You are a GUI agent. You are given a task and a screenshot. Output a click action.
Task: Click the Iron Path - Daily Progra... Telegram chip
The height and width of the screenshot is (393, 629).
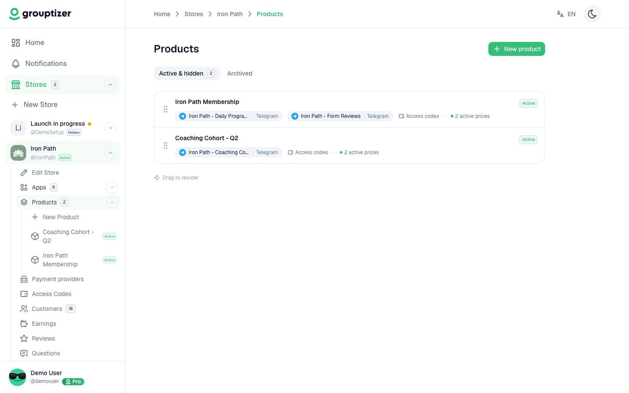tap(229, 116)
